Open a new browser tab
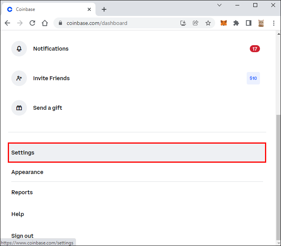Screen dimensions: 281x246 [x=104, y=9]
